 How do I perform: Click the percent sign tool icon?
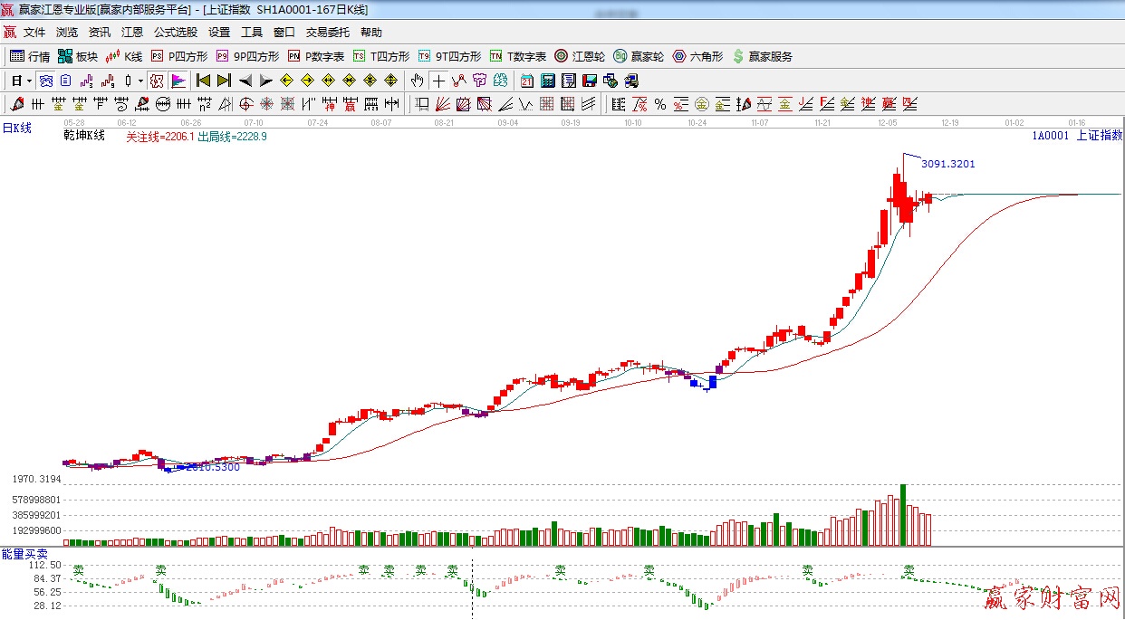(660, 104)
